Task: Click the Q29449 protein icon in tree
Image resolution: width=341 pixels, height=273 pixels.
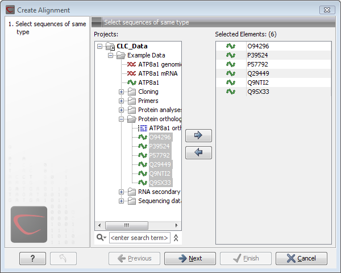Action: point(143,164)
